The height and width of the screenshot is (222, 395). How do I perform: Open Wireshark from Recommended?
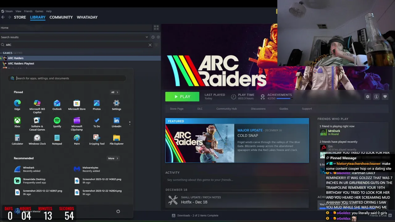(28, 169)
